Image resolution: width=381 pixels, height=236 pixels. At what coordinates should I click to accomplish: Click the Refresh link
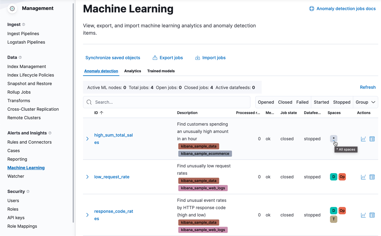[368, 87]
